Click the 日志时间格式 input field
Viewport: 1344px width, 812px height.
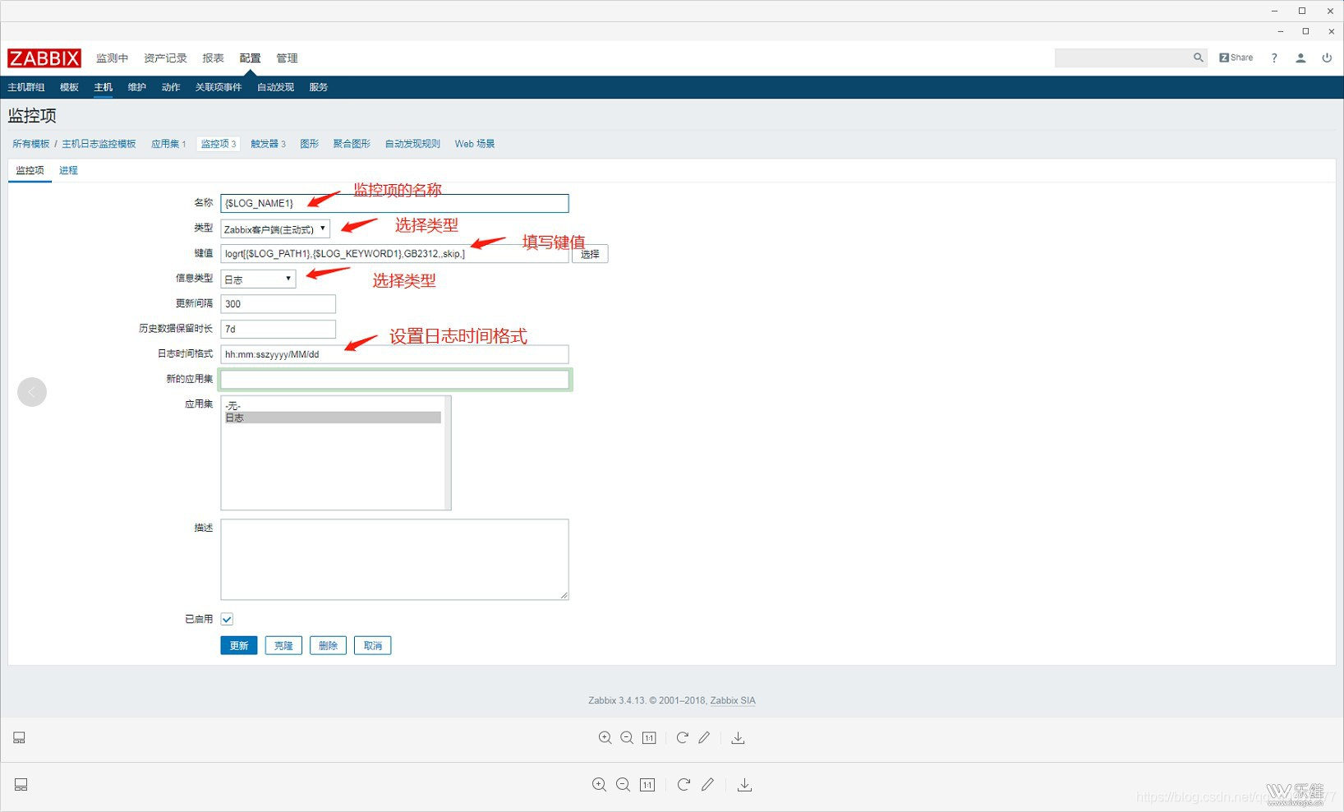click(x=394, y=354)
